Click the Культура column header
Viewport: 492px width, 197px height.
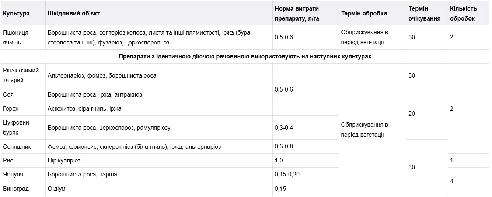pos(17,14)
